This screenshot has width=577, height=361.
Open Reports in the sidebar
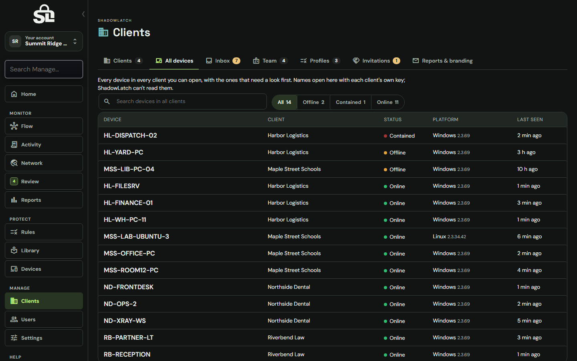(44, 200)
